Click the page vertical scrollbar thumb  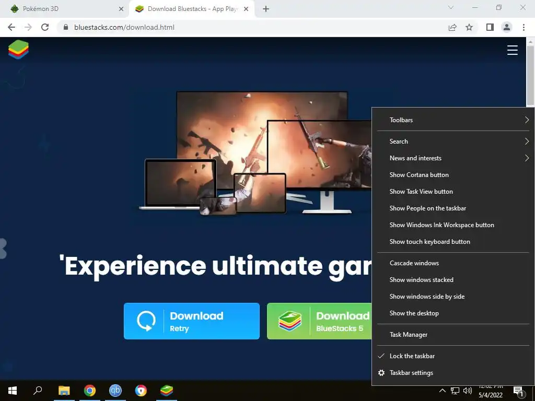point(530,76)
